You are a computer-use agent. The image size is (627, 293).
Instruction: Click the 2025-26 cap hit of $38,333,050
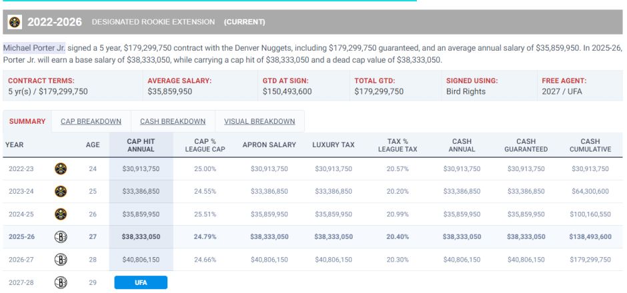pos(141,237)
